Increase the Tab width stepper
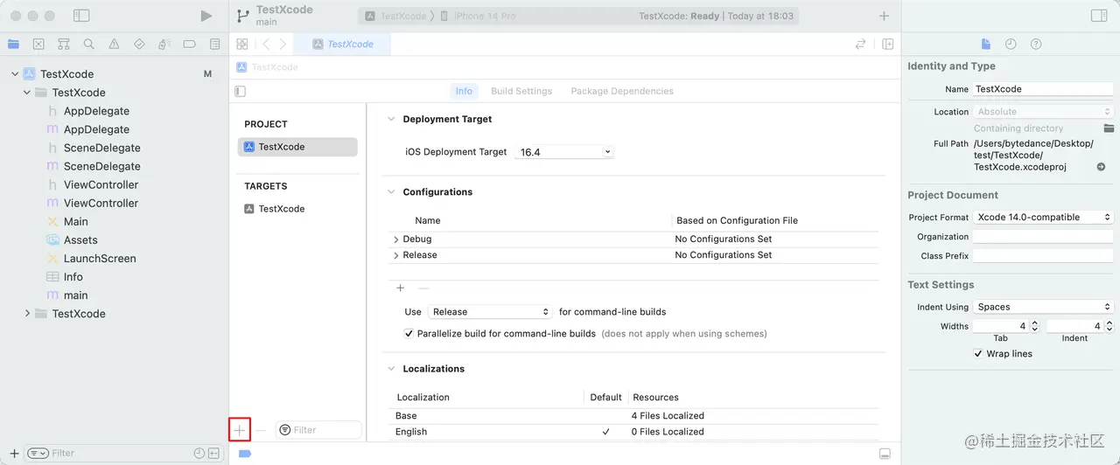 [1034, 323]
